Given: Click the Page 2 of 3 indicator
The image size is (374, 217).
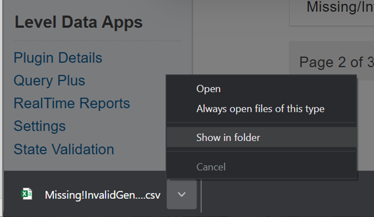Looking at the screenshot, I should point(337,62).
